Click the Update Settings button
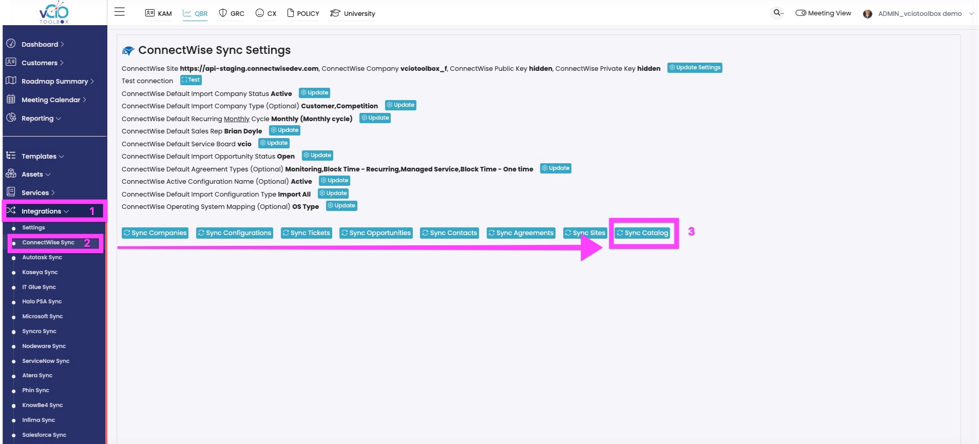979x444 pixels. coord(695,68)
